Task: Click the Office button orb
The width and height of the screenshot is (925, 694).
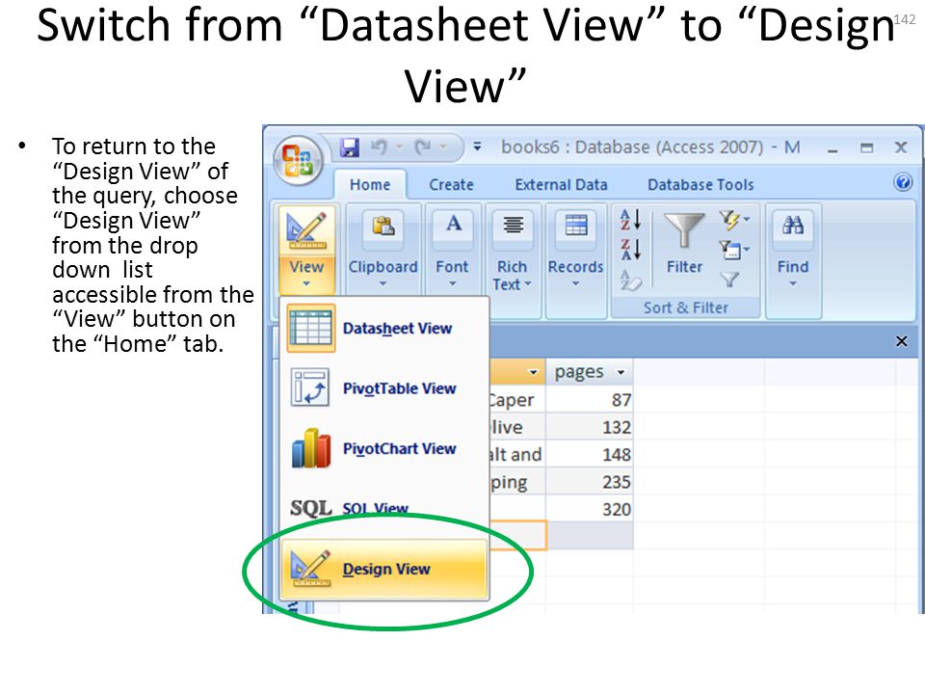Action: [299, 159]
